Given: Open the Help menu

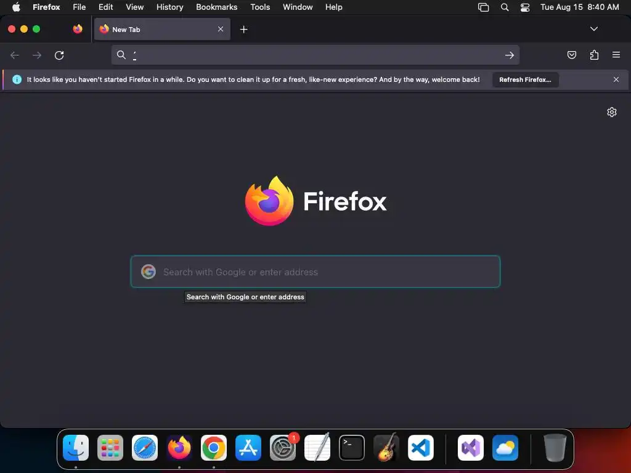Looking at the screenshot, I should click(333, 7).
